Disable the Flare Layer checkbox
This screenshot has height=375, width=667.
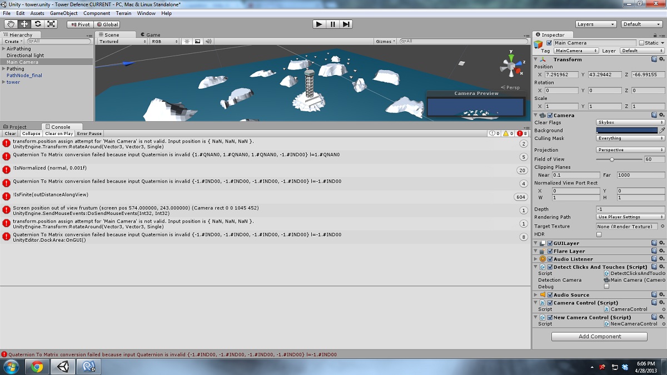(x=550, y=251)
